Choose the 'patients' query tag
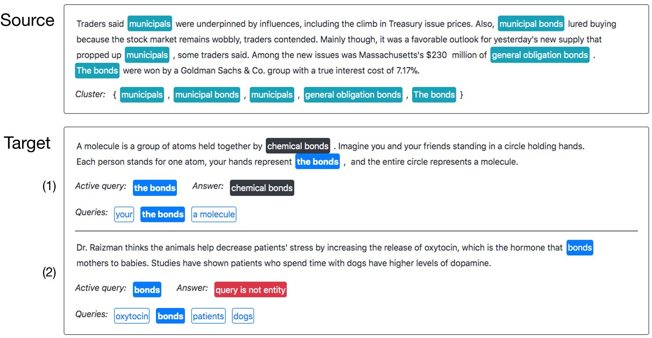Image resolution: width=652 pixels, height=338 pixels. coord(208,317)
